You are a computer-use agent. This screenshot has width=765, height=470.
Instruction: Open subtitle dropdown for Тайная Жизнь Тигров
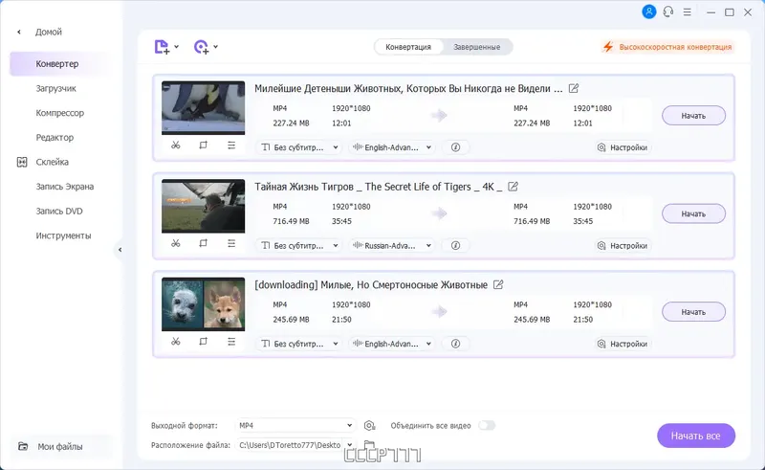point(298,245)
